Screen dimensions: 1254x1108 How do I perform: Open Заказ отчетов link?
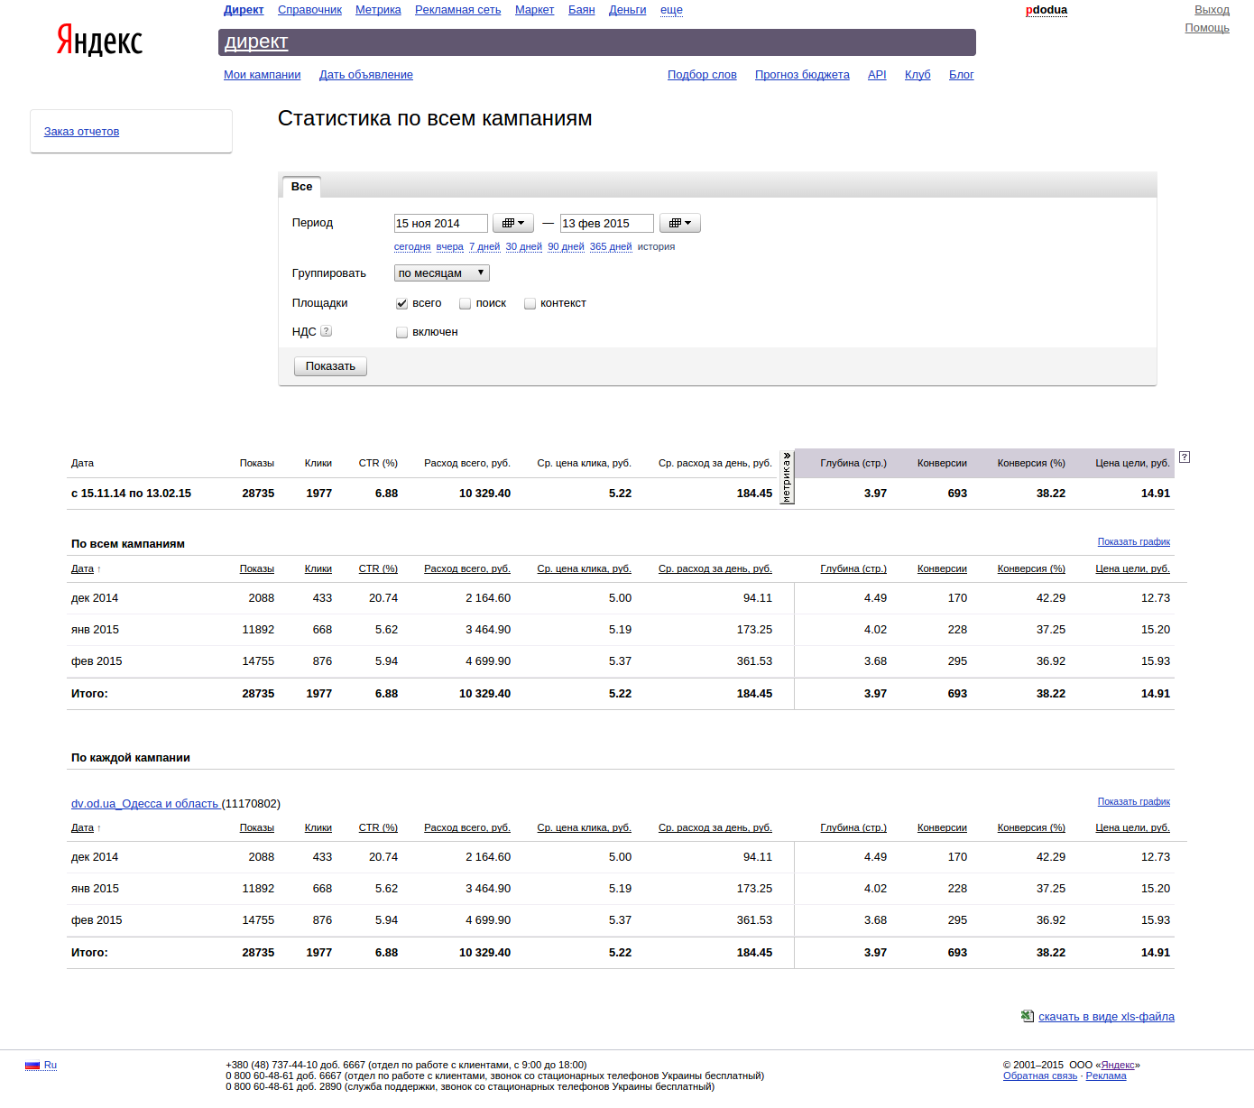[x=81, y=132]
